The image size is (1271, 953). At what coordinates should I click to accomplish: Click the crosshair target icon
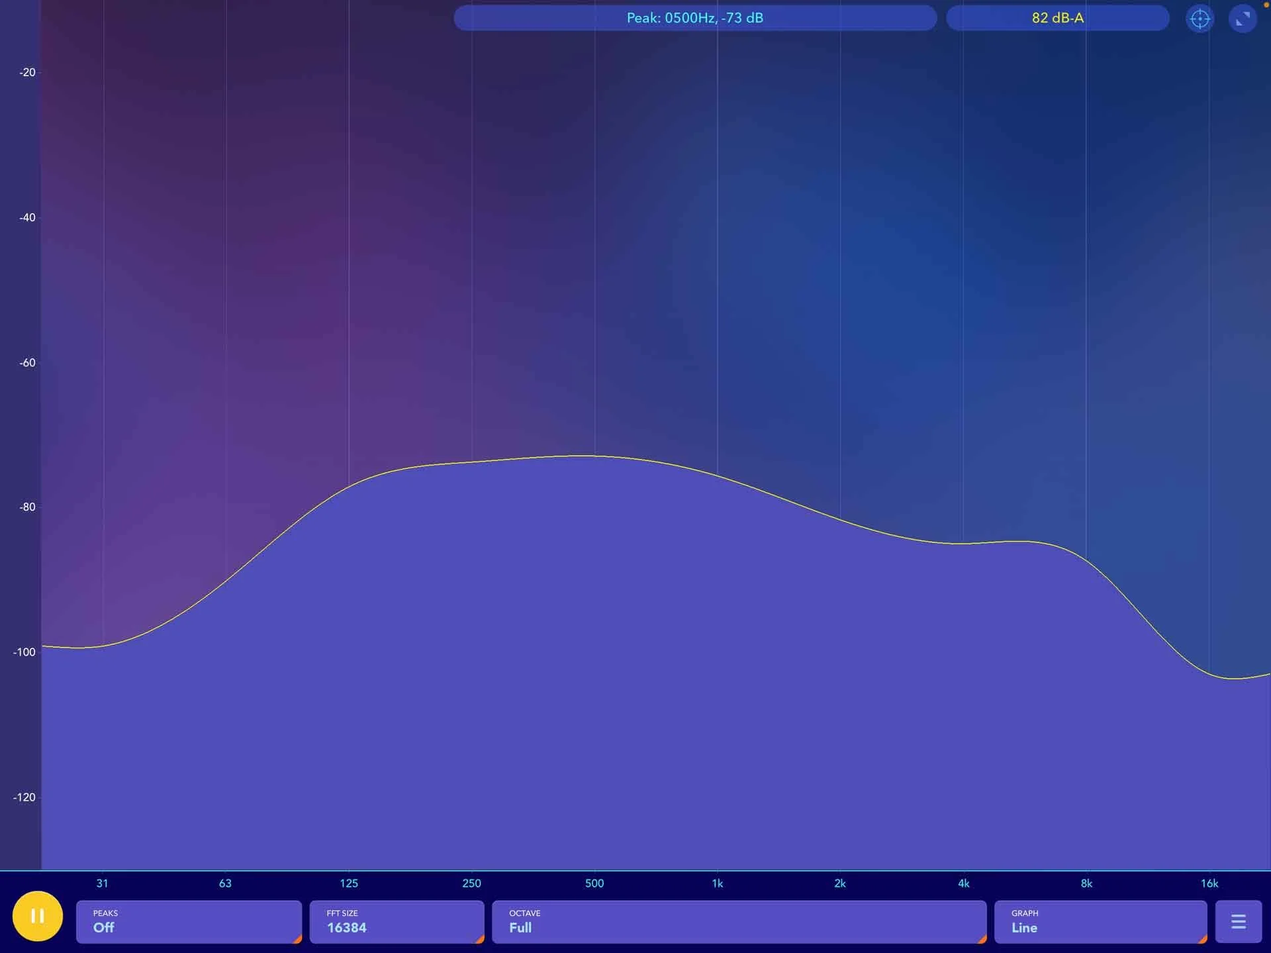point(1200,19)
